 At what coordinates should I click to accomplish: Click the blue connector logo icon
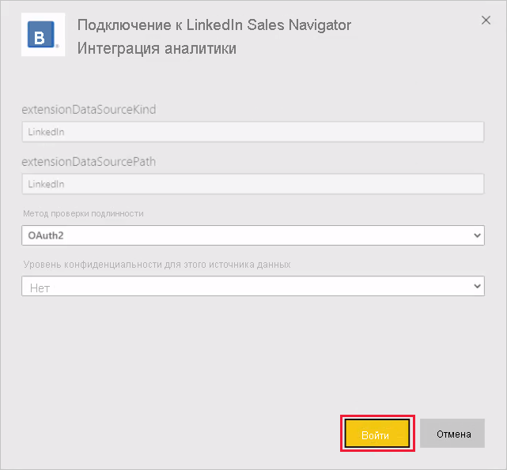(43, 35)
